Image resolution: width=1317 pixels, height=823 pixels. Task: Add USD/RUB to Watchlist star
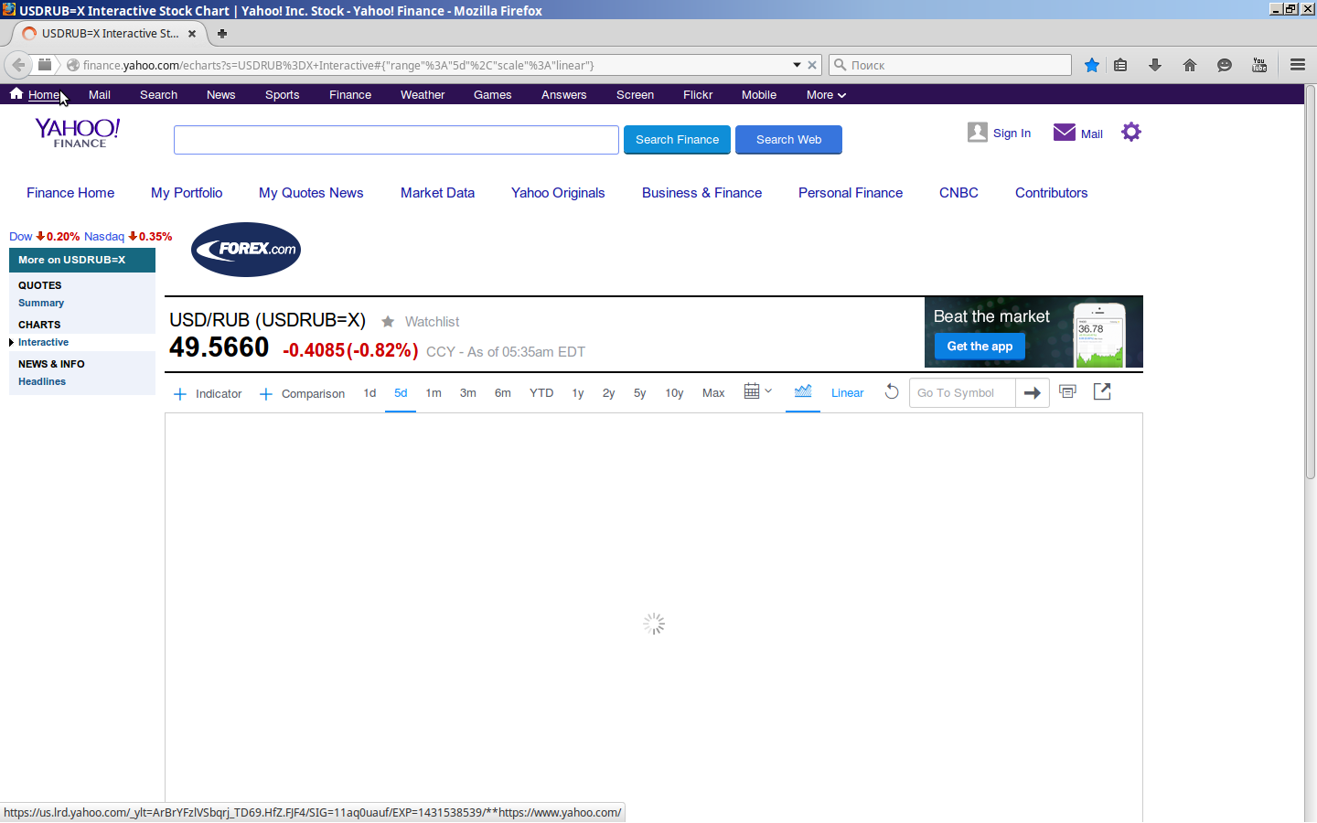coord(388,322)
